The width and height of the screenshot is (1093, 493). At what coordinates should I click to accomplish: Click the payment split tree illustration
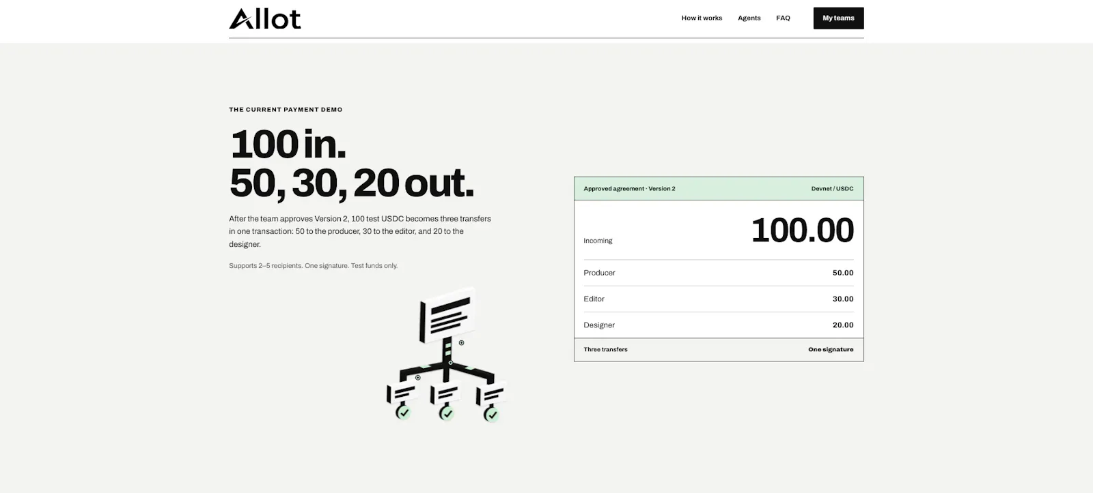pos(447,355)
